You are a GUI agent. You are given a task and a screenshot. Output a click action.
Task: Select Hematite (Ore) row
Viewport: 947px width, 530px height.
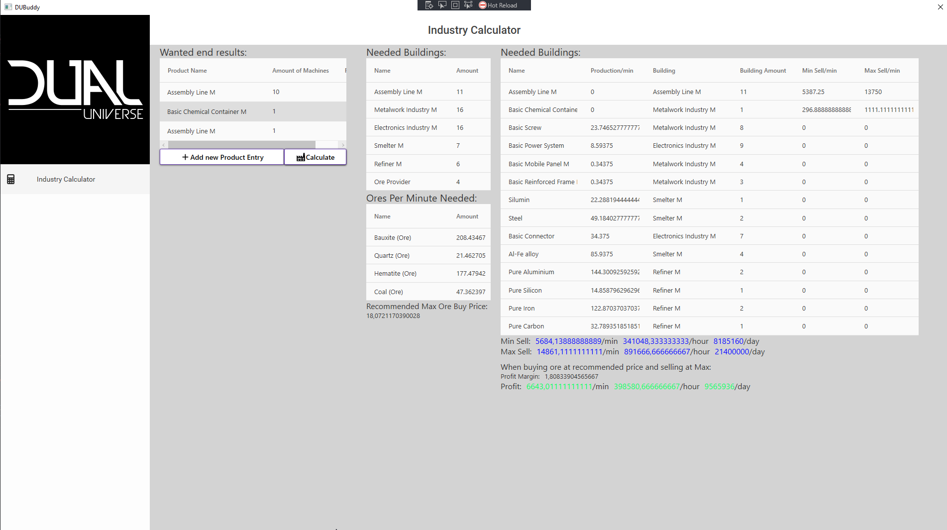click(428, 274)
